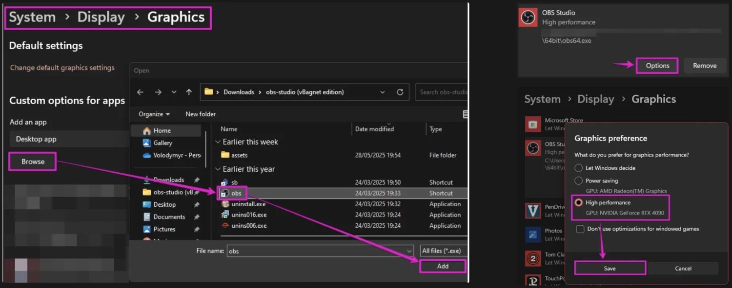Click the pin icon beside Desktop

tap(196, 205)
